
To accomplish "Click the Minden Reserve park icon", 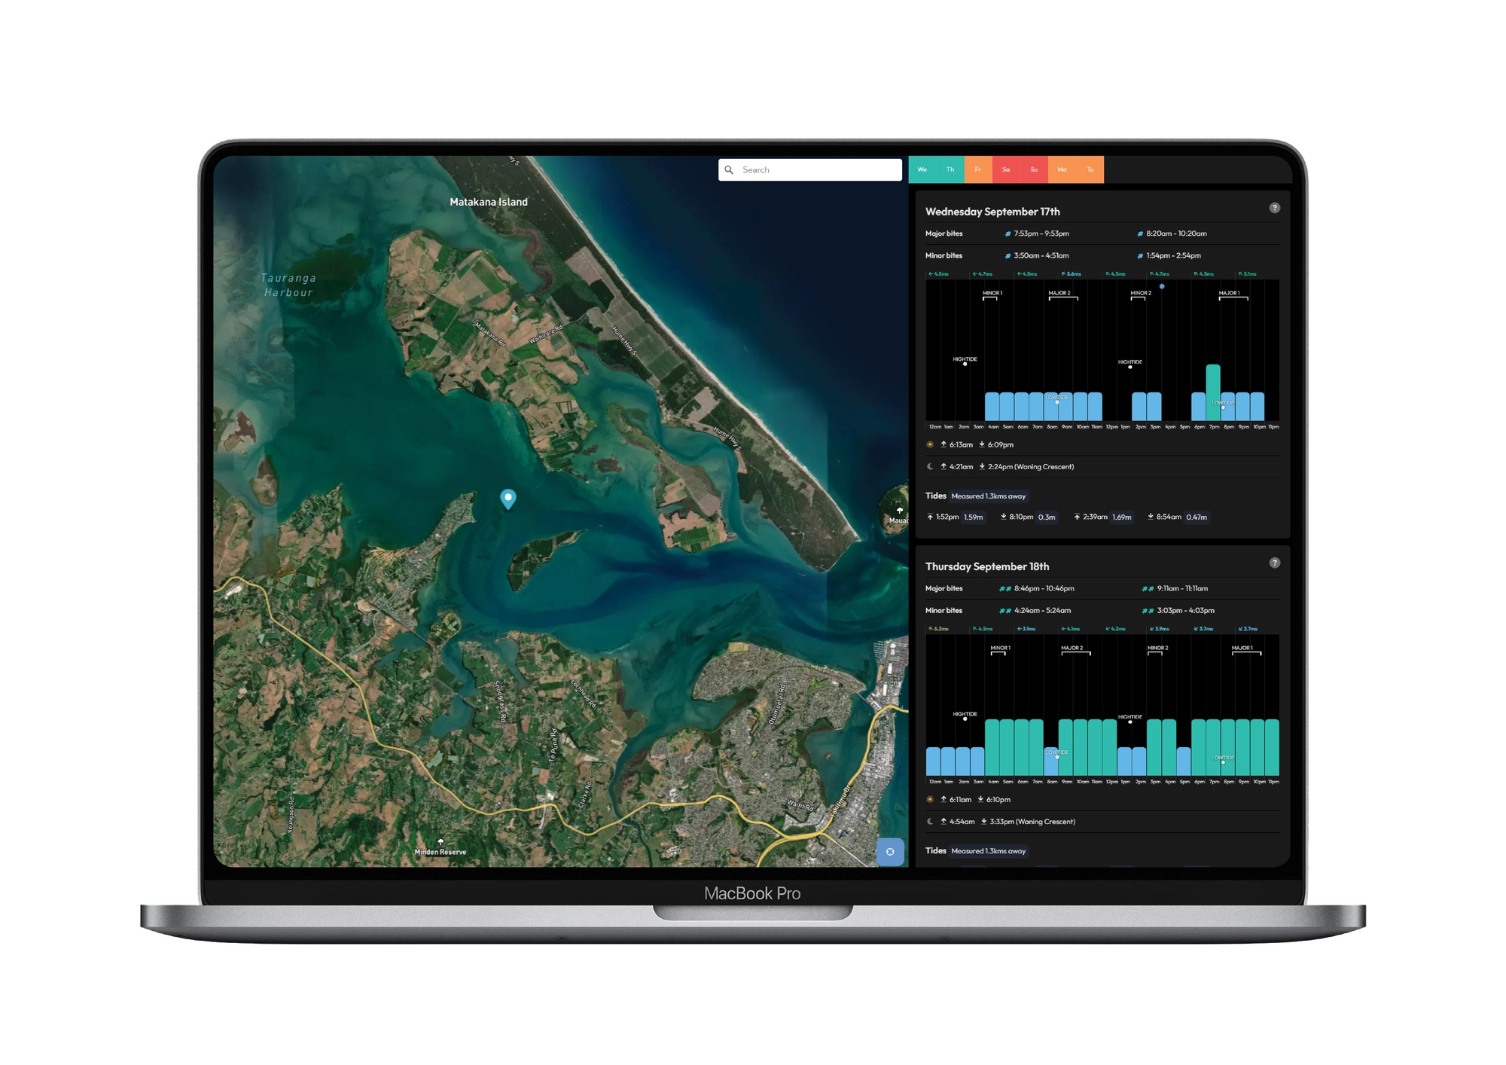I will coord(441,842).
